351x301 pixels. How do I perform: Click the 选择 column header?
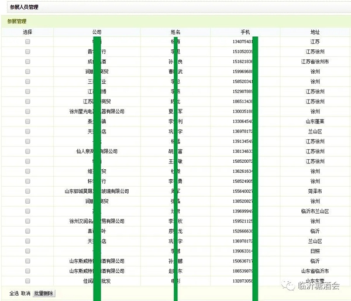(x=27, y=32)
